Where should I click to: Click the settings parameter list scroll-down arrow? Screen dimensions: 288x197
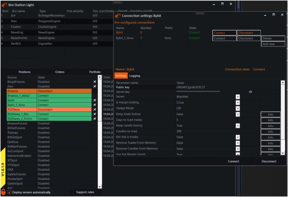(283, 153)
